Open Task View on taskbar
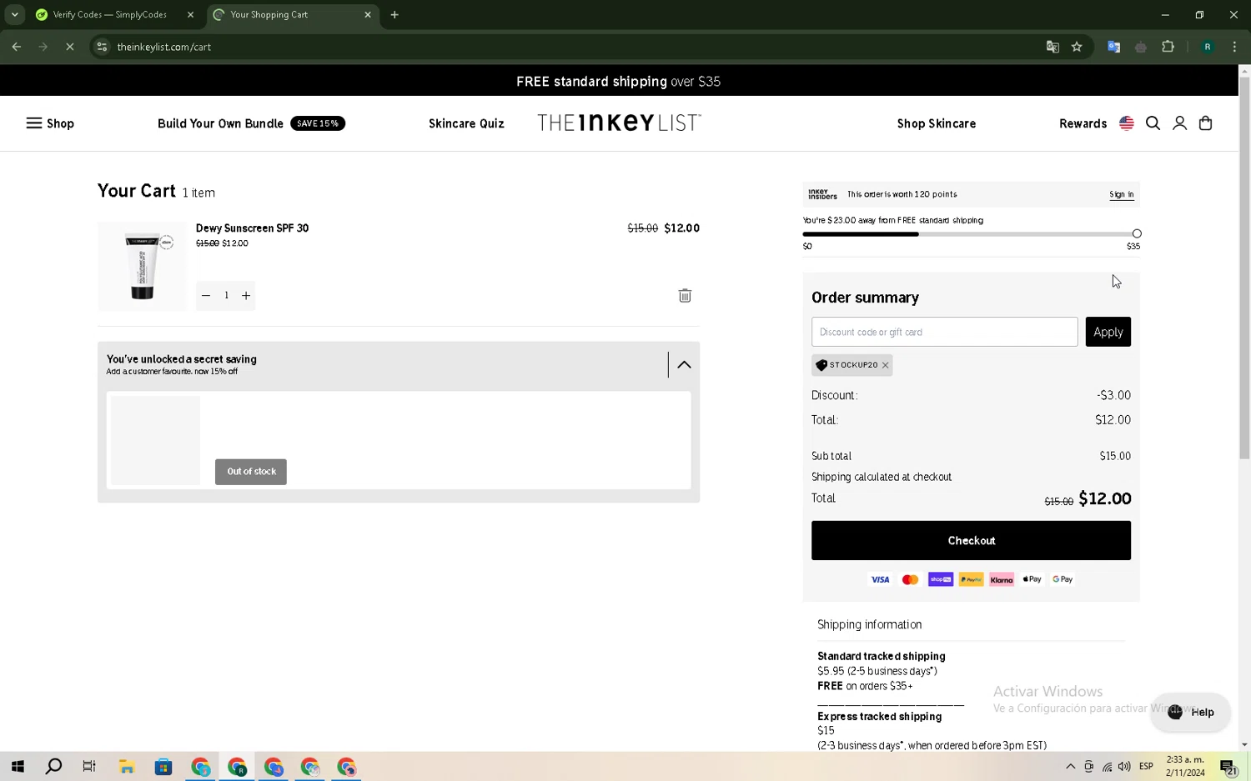Viewport: 1251px width, 781px height. pos(89,767)
